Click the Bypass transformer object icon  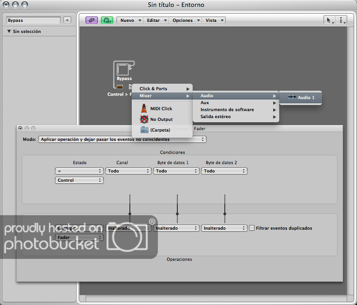click(x=123, y=70)
